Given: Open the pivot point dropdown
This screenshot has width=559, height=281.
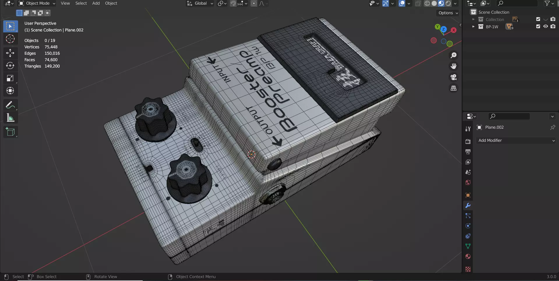Looking at the screenshot, I should click(222, 3).
